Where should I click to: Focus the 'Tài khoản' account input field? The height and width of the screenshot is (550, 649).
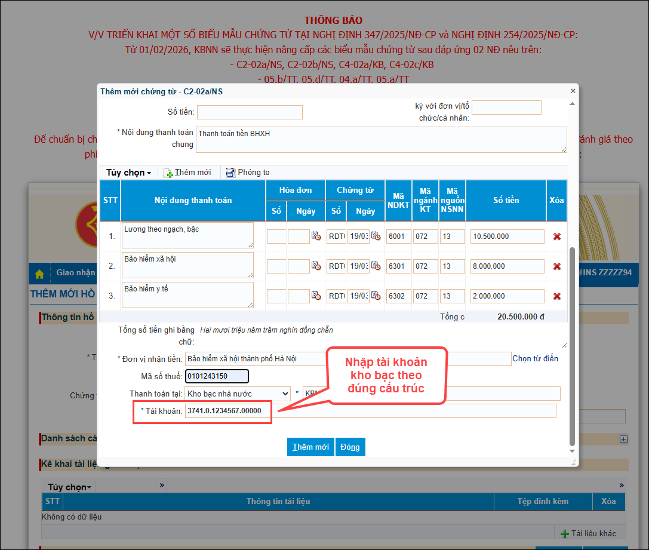(227, 411)
